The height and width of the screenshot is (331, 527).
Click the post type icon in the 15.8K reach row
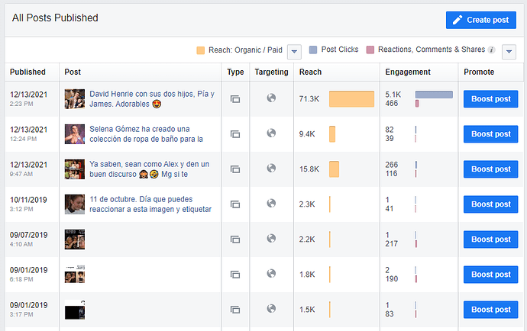(235, 169)
